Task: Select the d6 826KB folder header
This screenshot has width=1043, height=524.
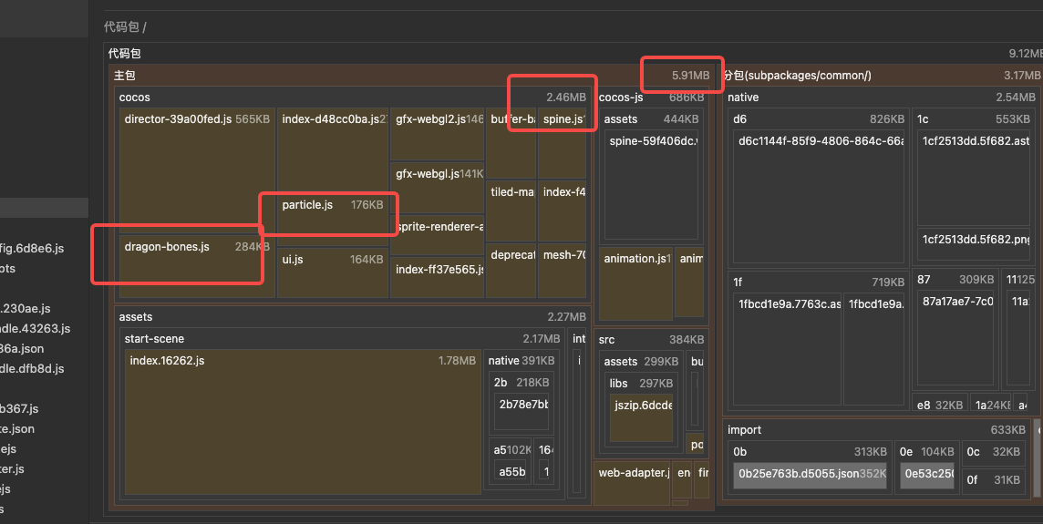Action: 818,119
